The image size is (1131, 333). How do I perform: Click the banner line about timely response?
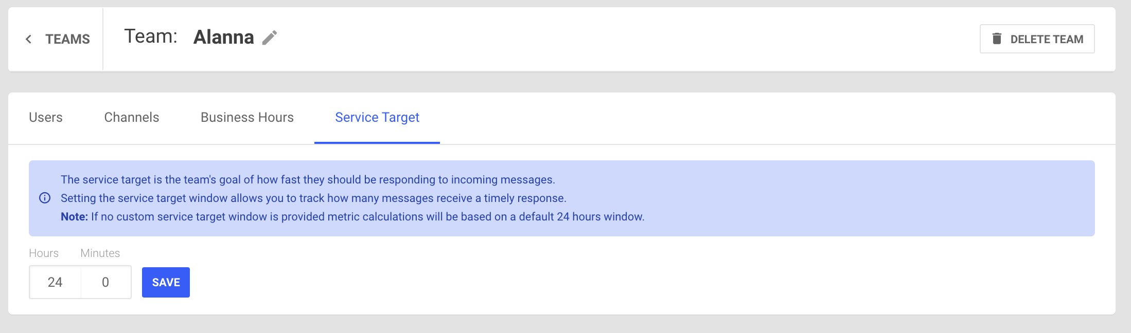point(313,198)
